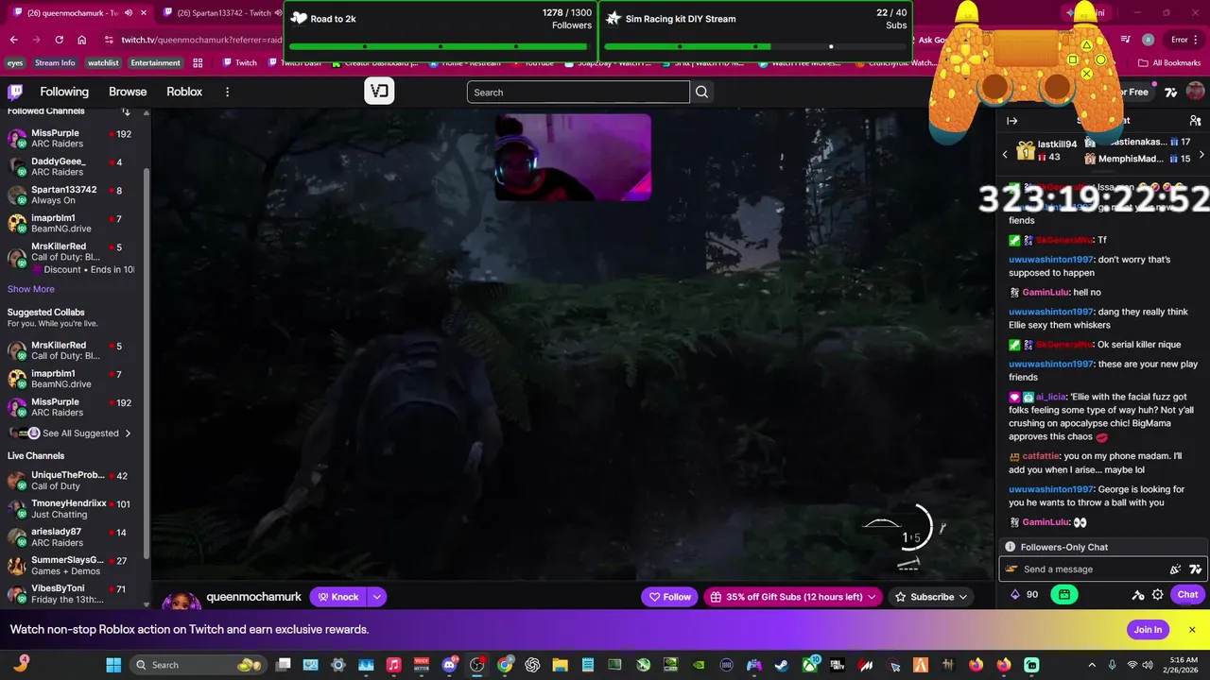Viewport: 1210px width, 680px height.
Task: Open UniqueTheProb Call of Duty channel
Action: coord(71,480)
